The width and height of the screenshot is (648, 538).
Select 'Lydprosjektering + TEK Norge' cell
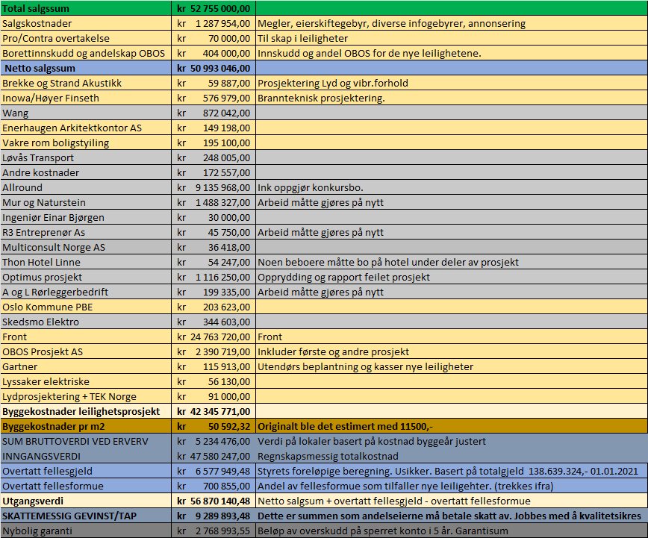pos(86,396)
